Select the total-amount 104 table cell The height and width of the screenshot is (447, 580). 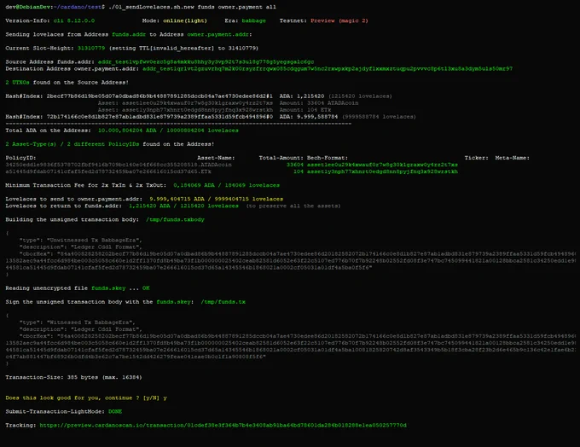[299, 171]
